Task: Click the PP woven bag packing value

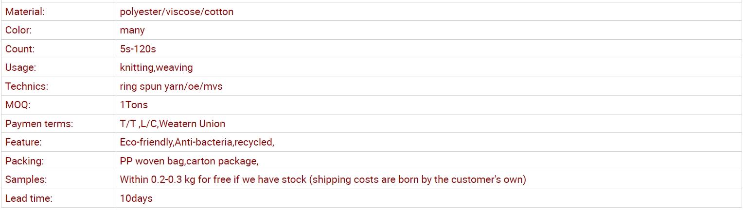Action: pos(189,161)
